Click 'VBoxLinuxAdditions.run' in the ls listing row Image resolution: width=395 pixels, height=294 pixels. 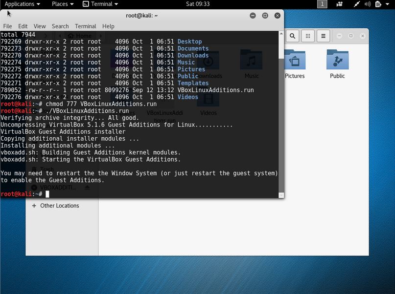click(216, 90)
